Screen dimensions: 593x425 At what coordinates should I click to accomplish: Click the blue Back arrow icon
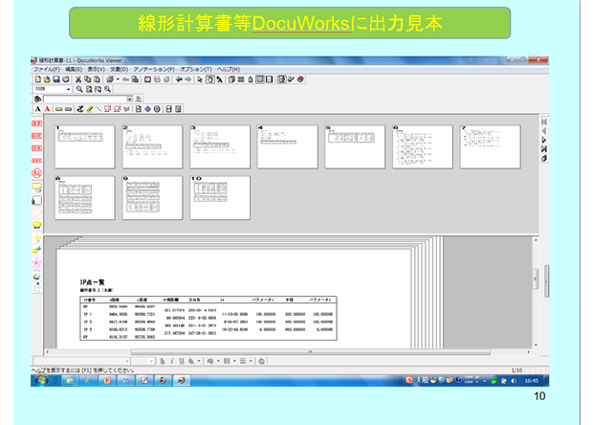pos(179,79)
